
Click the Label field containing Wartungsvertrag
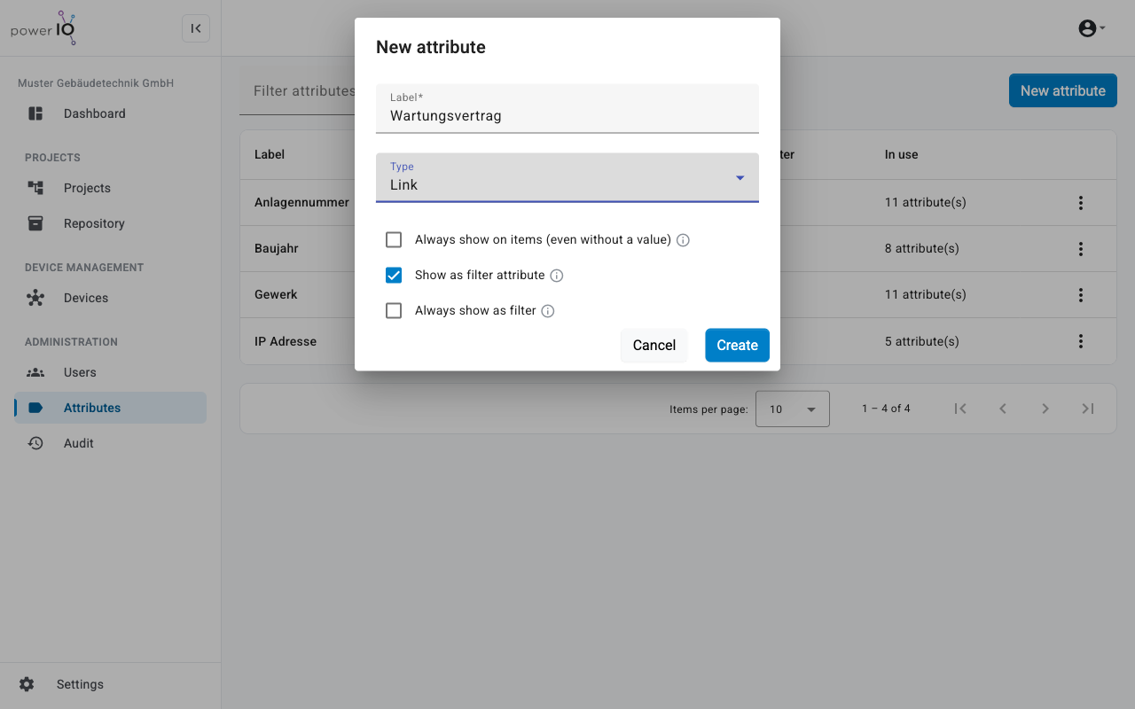[567, 108]
